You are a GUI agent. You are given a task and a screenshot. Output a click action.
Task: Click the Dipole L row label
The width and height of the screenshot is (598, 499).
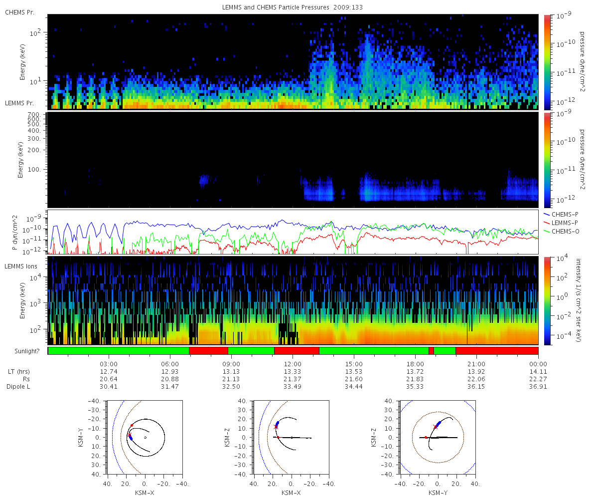(x=19, y=387)
